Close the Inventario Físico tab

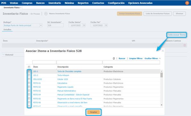pyautogui.click(x=21, y=7)
